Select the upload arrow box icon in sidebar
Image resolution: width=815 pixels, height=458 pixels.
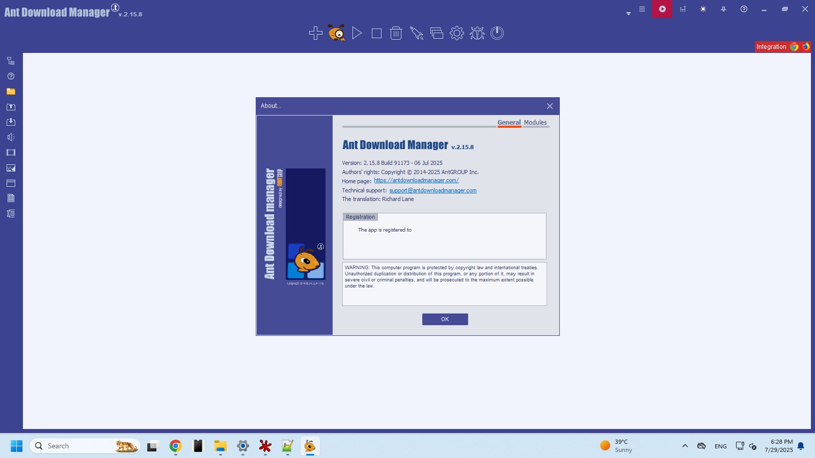click(11, 107)
